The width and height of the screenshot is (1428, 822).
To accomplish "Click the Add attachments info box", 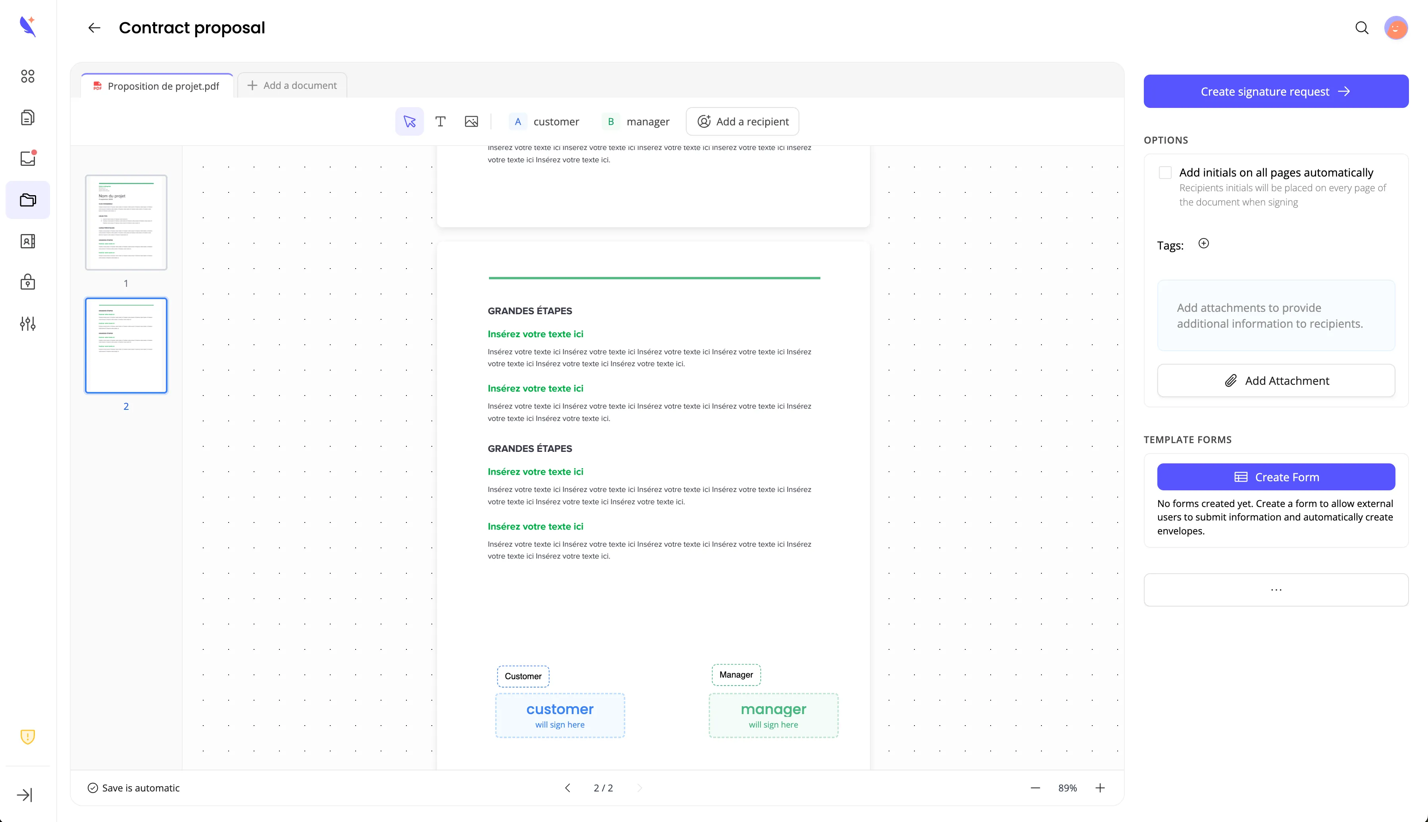I will tap(1276, 316).
